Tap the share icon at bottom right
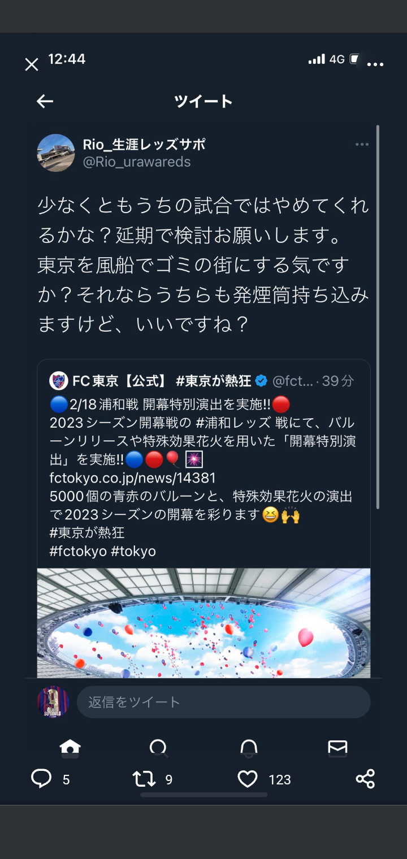Image resolution: width=407 pixels, height=859 pixels. pyautogui.click(x=365, y=779)
